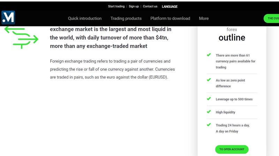
Task: Click the checkmark next to Leverage up to 500
Action: click(209, 99)
